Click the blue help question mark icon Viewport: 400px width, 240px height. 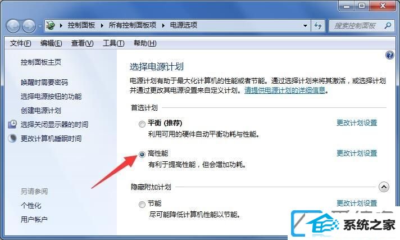tap(389, 55)
